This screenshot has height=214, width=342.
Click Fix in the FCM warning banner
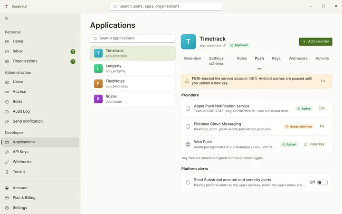tap(323, 81)
